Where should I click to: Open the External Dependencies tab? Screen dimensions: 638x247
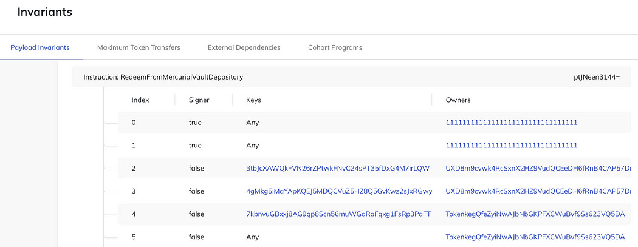point(244,47)
